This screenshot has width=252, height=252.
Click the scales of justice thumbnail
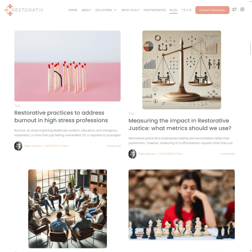[x=181, y=70]
